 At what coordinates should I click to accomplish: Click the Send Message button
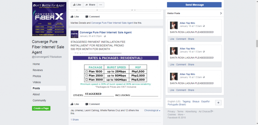pos(194,5)
